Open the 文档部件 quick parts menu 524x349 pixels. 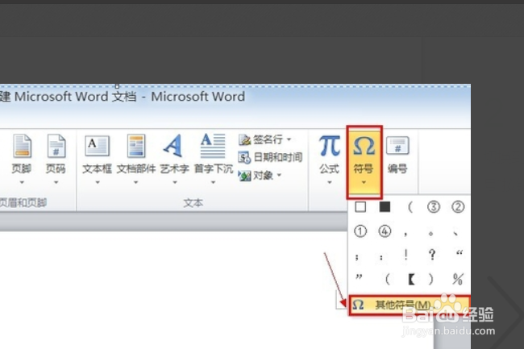[x=136, y=159]
